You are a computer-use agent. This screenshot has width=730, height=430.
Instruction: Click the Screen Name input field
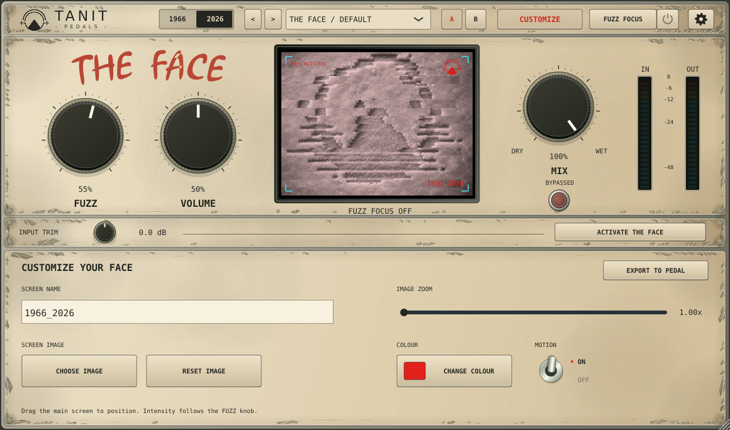177,312
